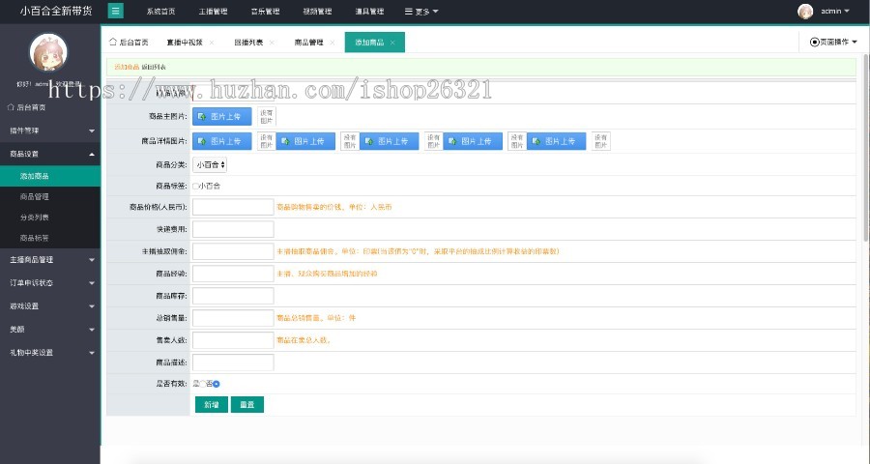Image resolution: width=870 pixels, height=464 pixels.
Task: Select 否 radio for 是否有效
Action: pyautogui.click(x=217, y=384)
